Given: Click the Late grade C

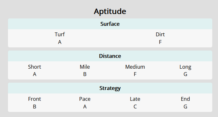Looking at the screenshot, I should [135, 107].
